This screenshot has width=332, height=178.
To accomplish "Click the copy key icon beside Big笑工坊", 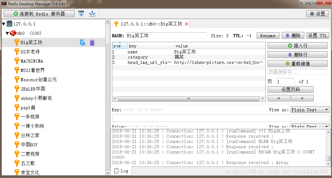I will [x=83, y=42].
